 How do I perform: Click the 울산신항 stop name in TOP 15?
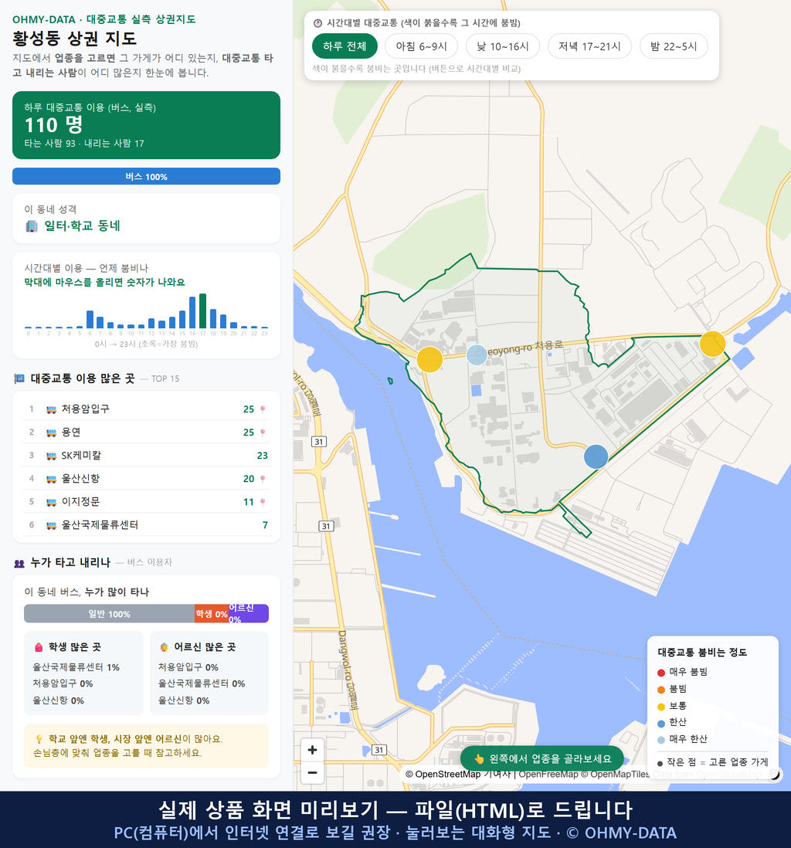[80, 479]
